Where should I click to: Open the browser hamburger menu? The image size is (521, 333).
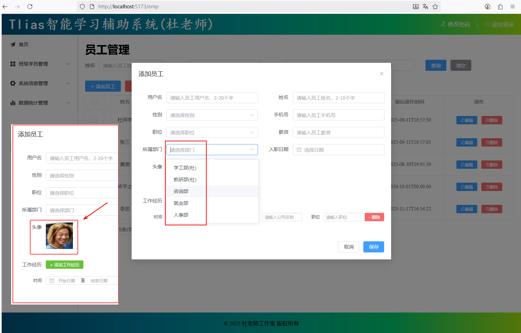pyautogui.click(x=512, y=7)
